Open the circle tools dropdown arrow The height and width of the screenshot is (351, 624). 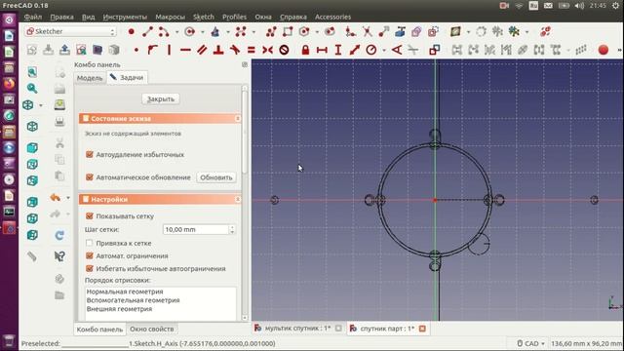click(x=203, y=32)
